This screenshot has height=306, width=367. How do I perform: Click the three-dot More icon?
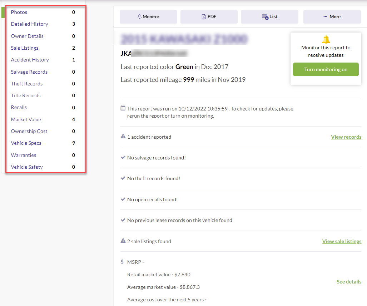325,17
